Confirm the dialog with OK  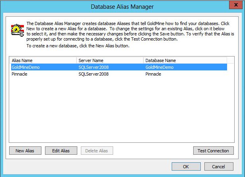(186, 166)
